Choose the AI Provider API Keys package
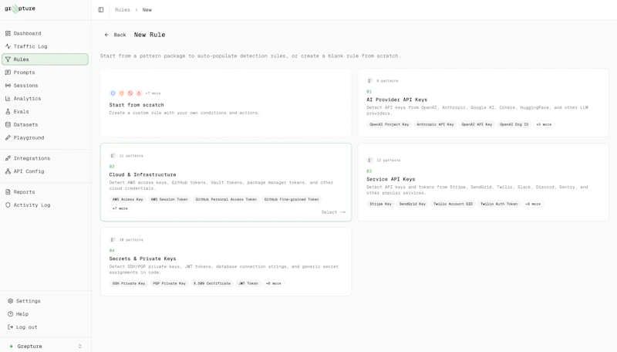This screenshot has height=352, width=617. [484, 103]
